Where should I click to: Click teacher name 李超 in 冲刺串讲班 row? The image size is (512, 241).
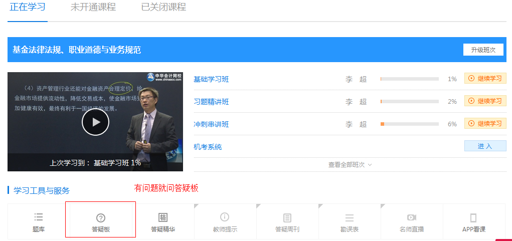(x=356, y=124)
